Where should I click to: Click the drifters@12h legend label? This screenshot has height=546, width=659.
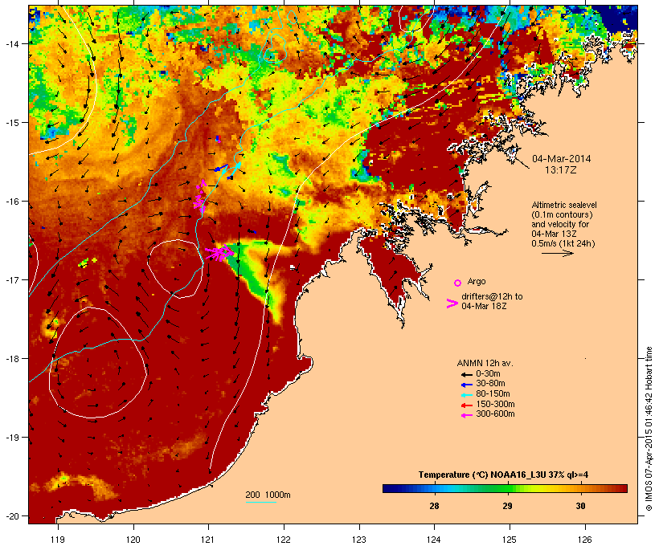492,301
